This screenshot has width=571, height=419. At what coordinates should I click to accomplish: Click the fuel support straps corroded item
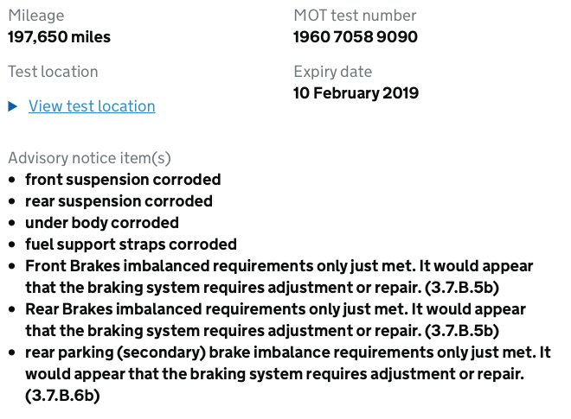pyautogui.click(x=131, y=244)
